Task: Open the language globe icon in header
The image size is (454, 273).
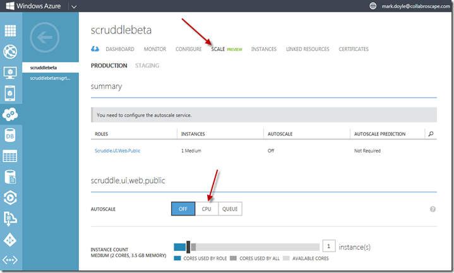Action: [x=373, y=6]
